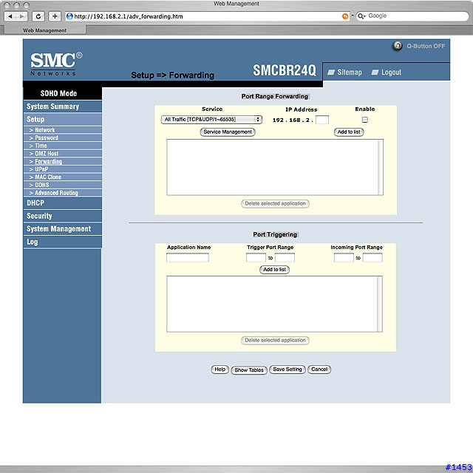473x473 pixels.
Task: Click the browser Forward arrow button
Action: coord(21,16)
